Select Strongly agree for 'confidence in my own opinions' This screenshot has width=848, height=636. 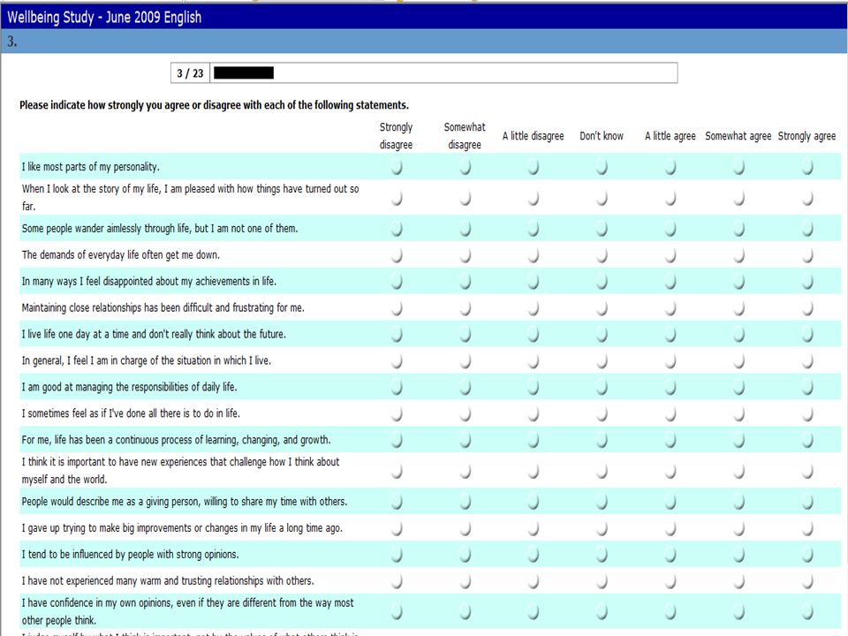pos(806,611)
